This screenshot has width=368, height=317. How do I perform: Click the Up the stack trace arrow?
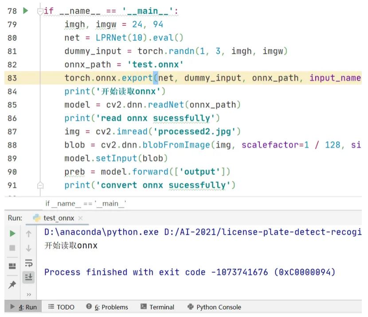[x=29, y=234]
